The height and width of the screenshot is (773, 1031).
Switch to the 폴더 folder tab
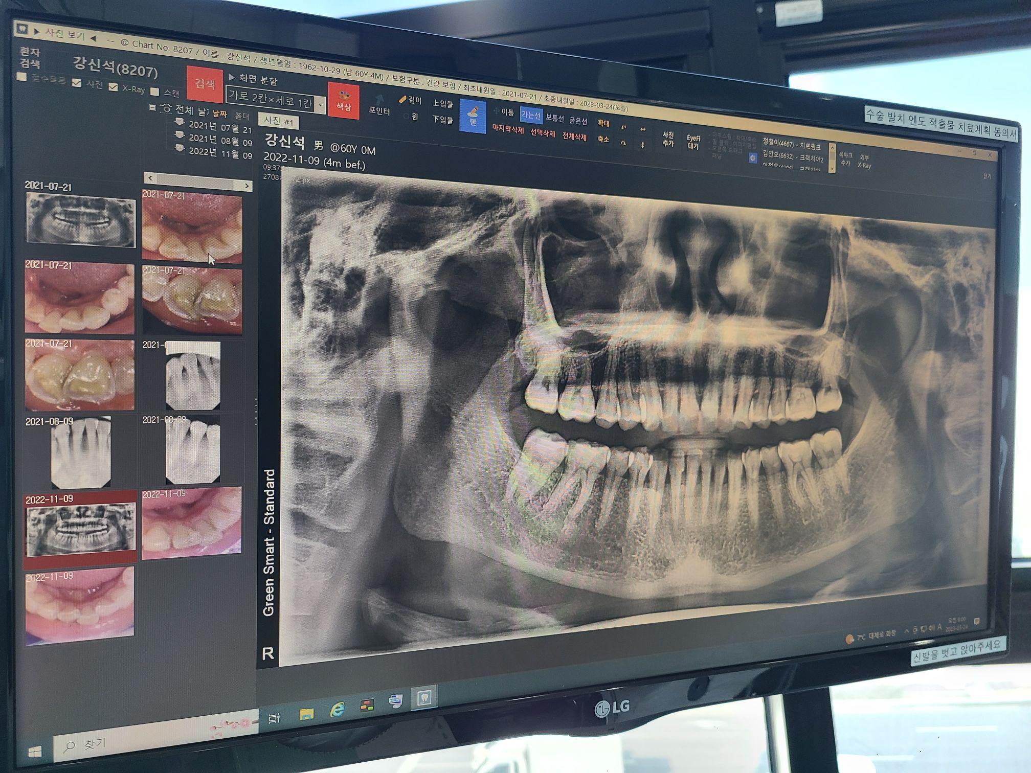pyautogui.click(x=241, y=116)
